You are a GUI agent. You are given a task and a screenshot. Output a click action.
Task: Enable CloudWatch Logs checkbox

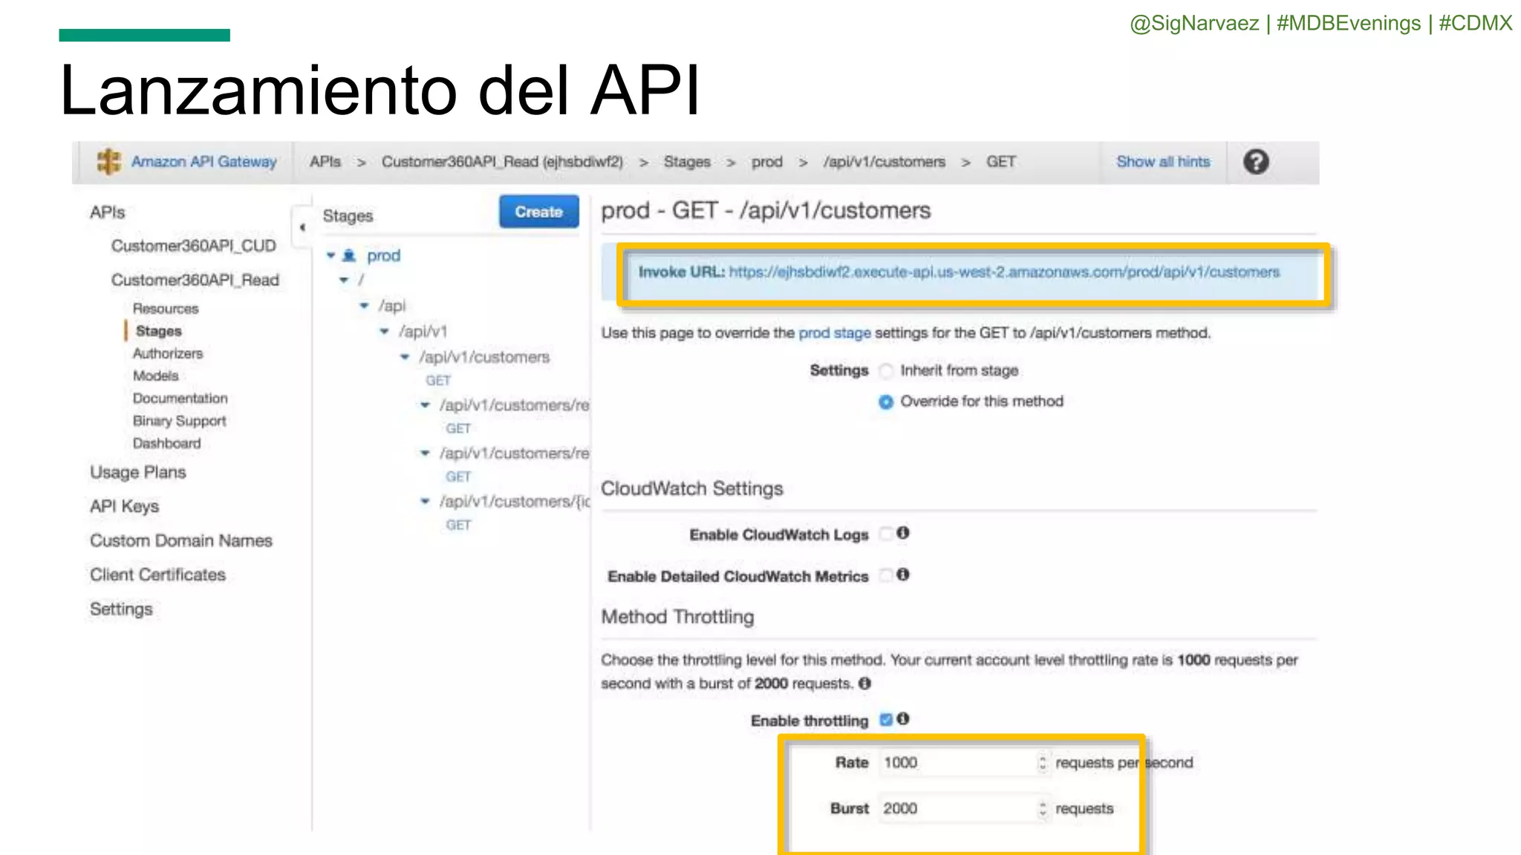[x=885, y=534]
